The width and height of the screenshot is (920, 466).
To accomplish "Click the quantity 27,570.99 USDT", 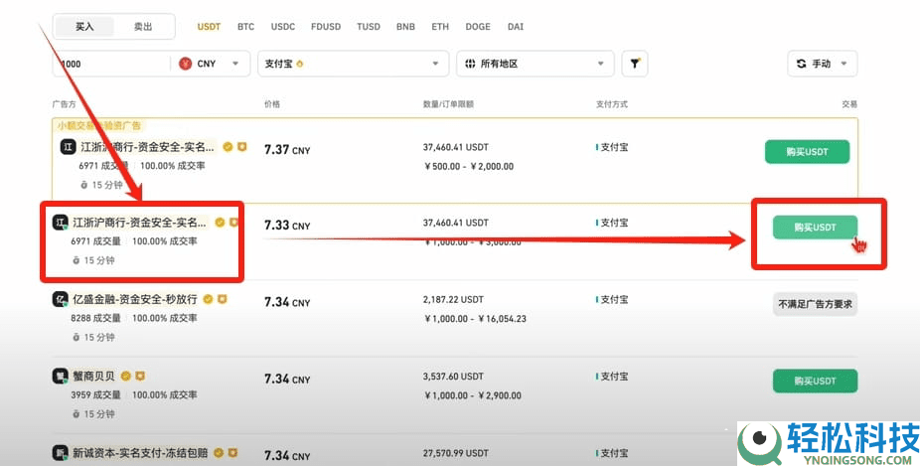I will click(x=456, y=453).
